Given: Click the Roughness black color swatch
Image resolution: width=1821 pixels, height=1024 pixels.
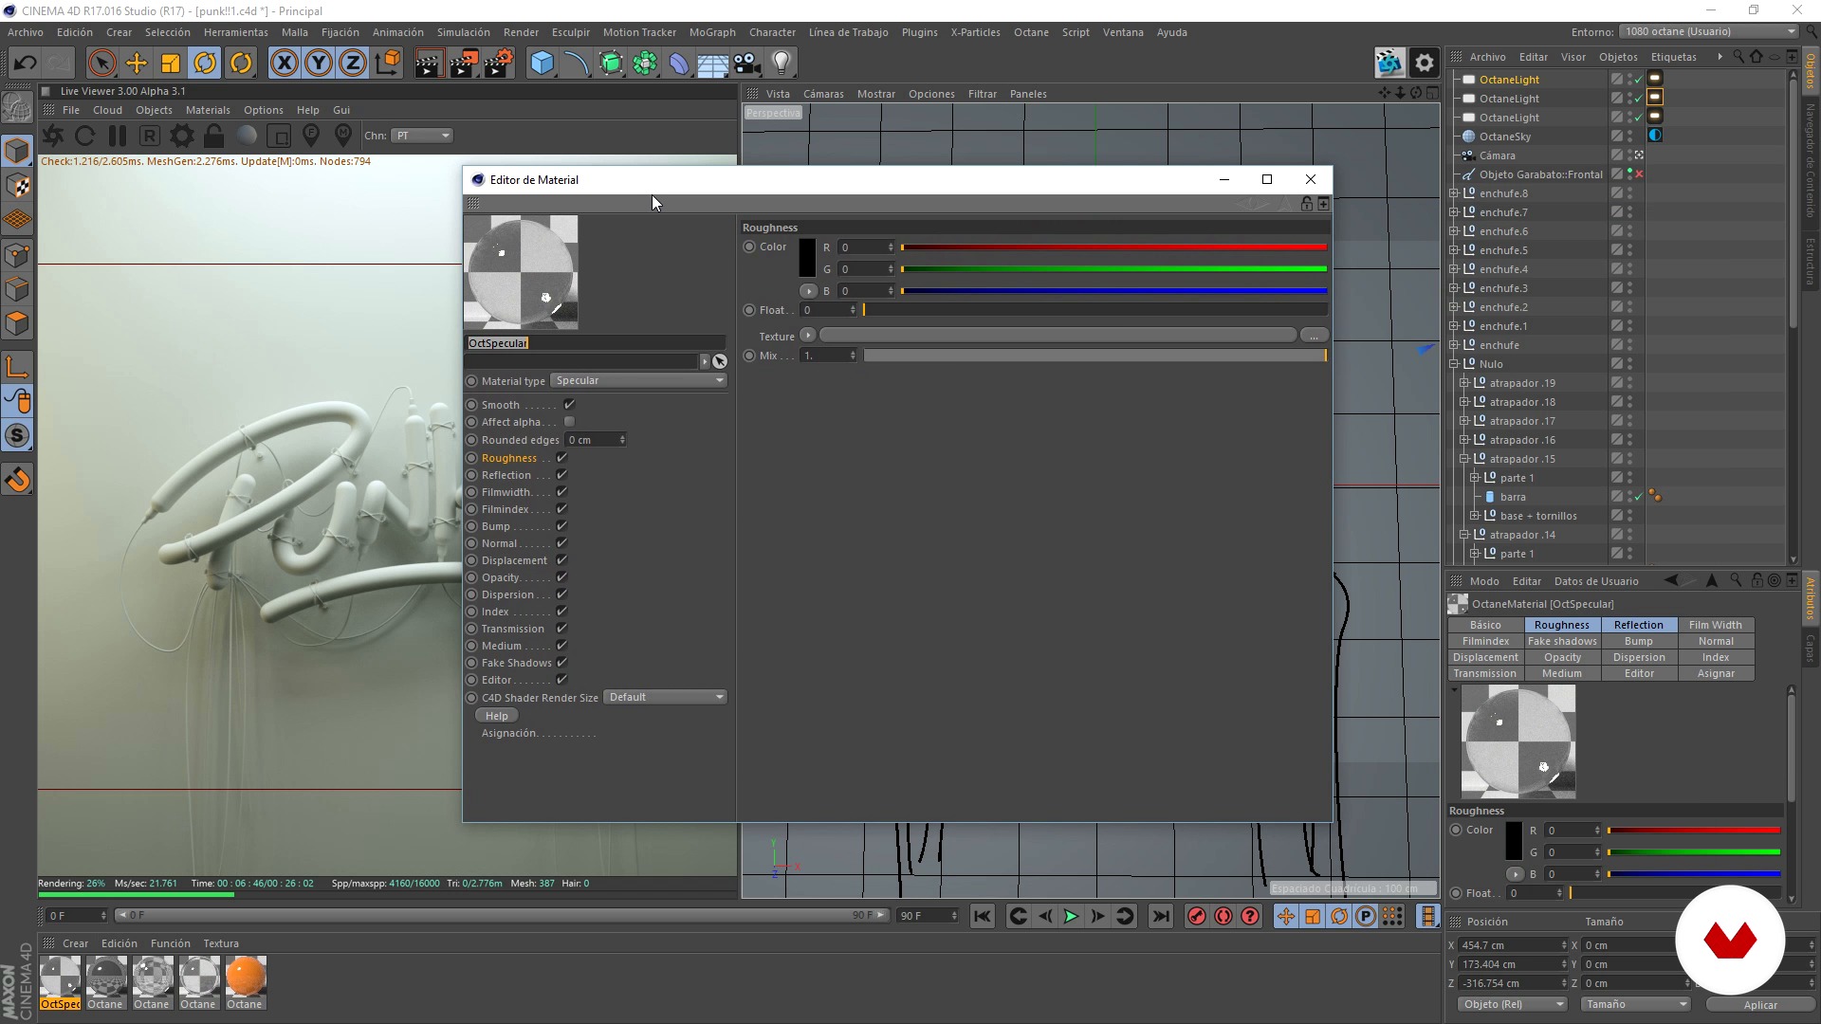Looking at the screenshot, I should pyautogui.click(x=807, y=258).
